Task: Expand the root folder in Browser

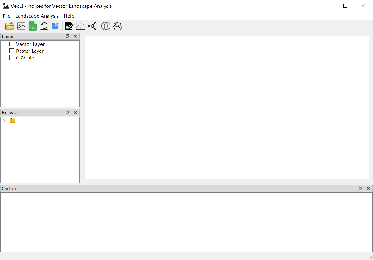Action: [4, 121]
